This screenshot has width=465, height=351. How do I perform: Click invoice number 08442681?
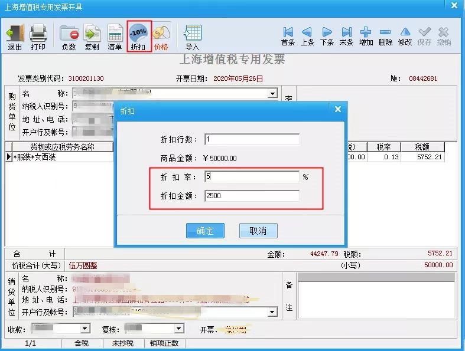423,78
